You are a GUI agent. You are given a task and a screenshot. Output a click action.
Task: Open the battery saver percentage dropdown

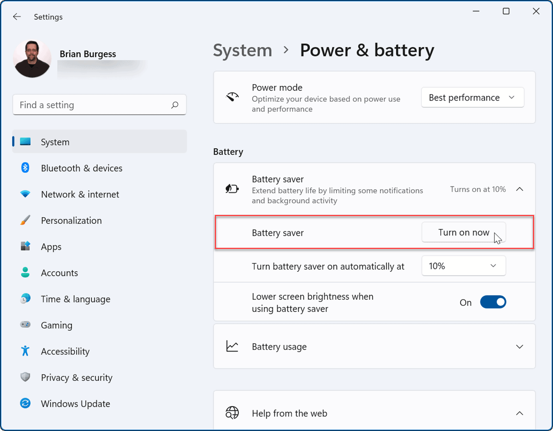coord(464,265)
